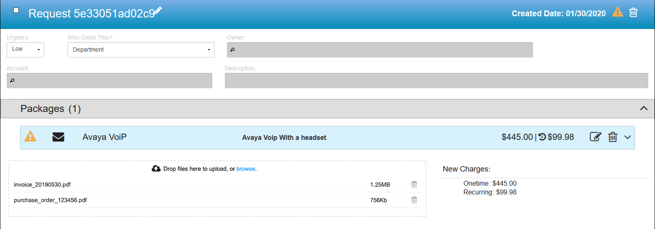Click the browse link to upload files
655x229 pixels.
pos(246,169)
